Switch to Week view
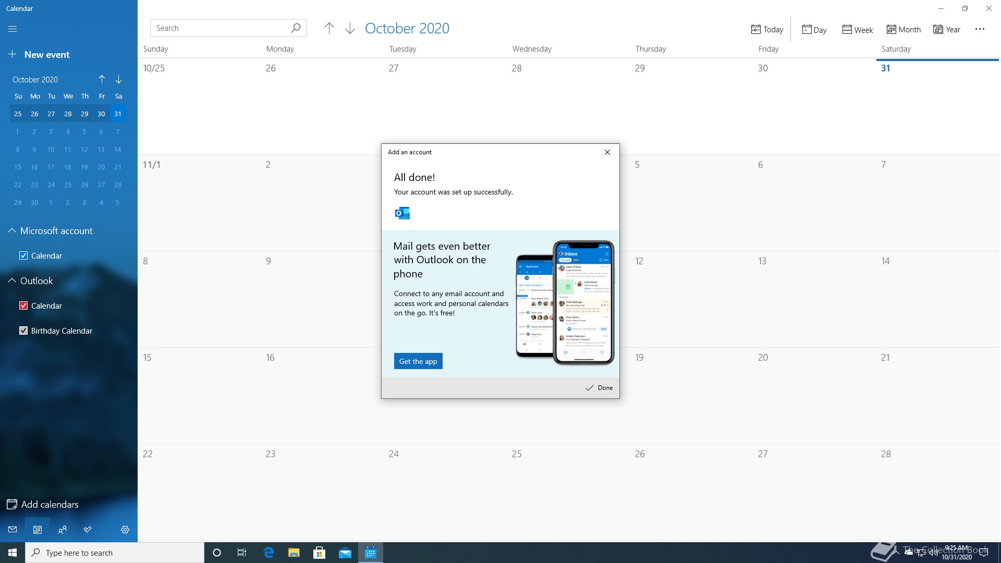This screenshot has height=563, width=1001. [858, 30]
